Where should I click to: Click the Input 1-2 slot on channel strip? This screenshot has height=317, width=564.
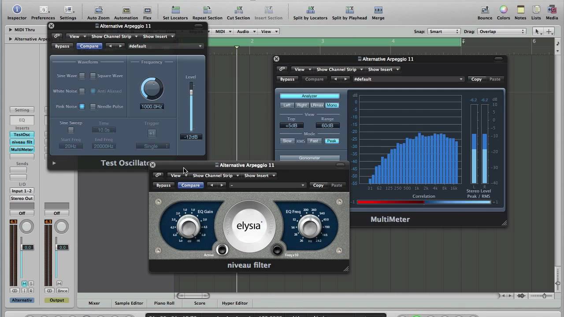coord(22,191)
